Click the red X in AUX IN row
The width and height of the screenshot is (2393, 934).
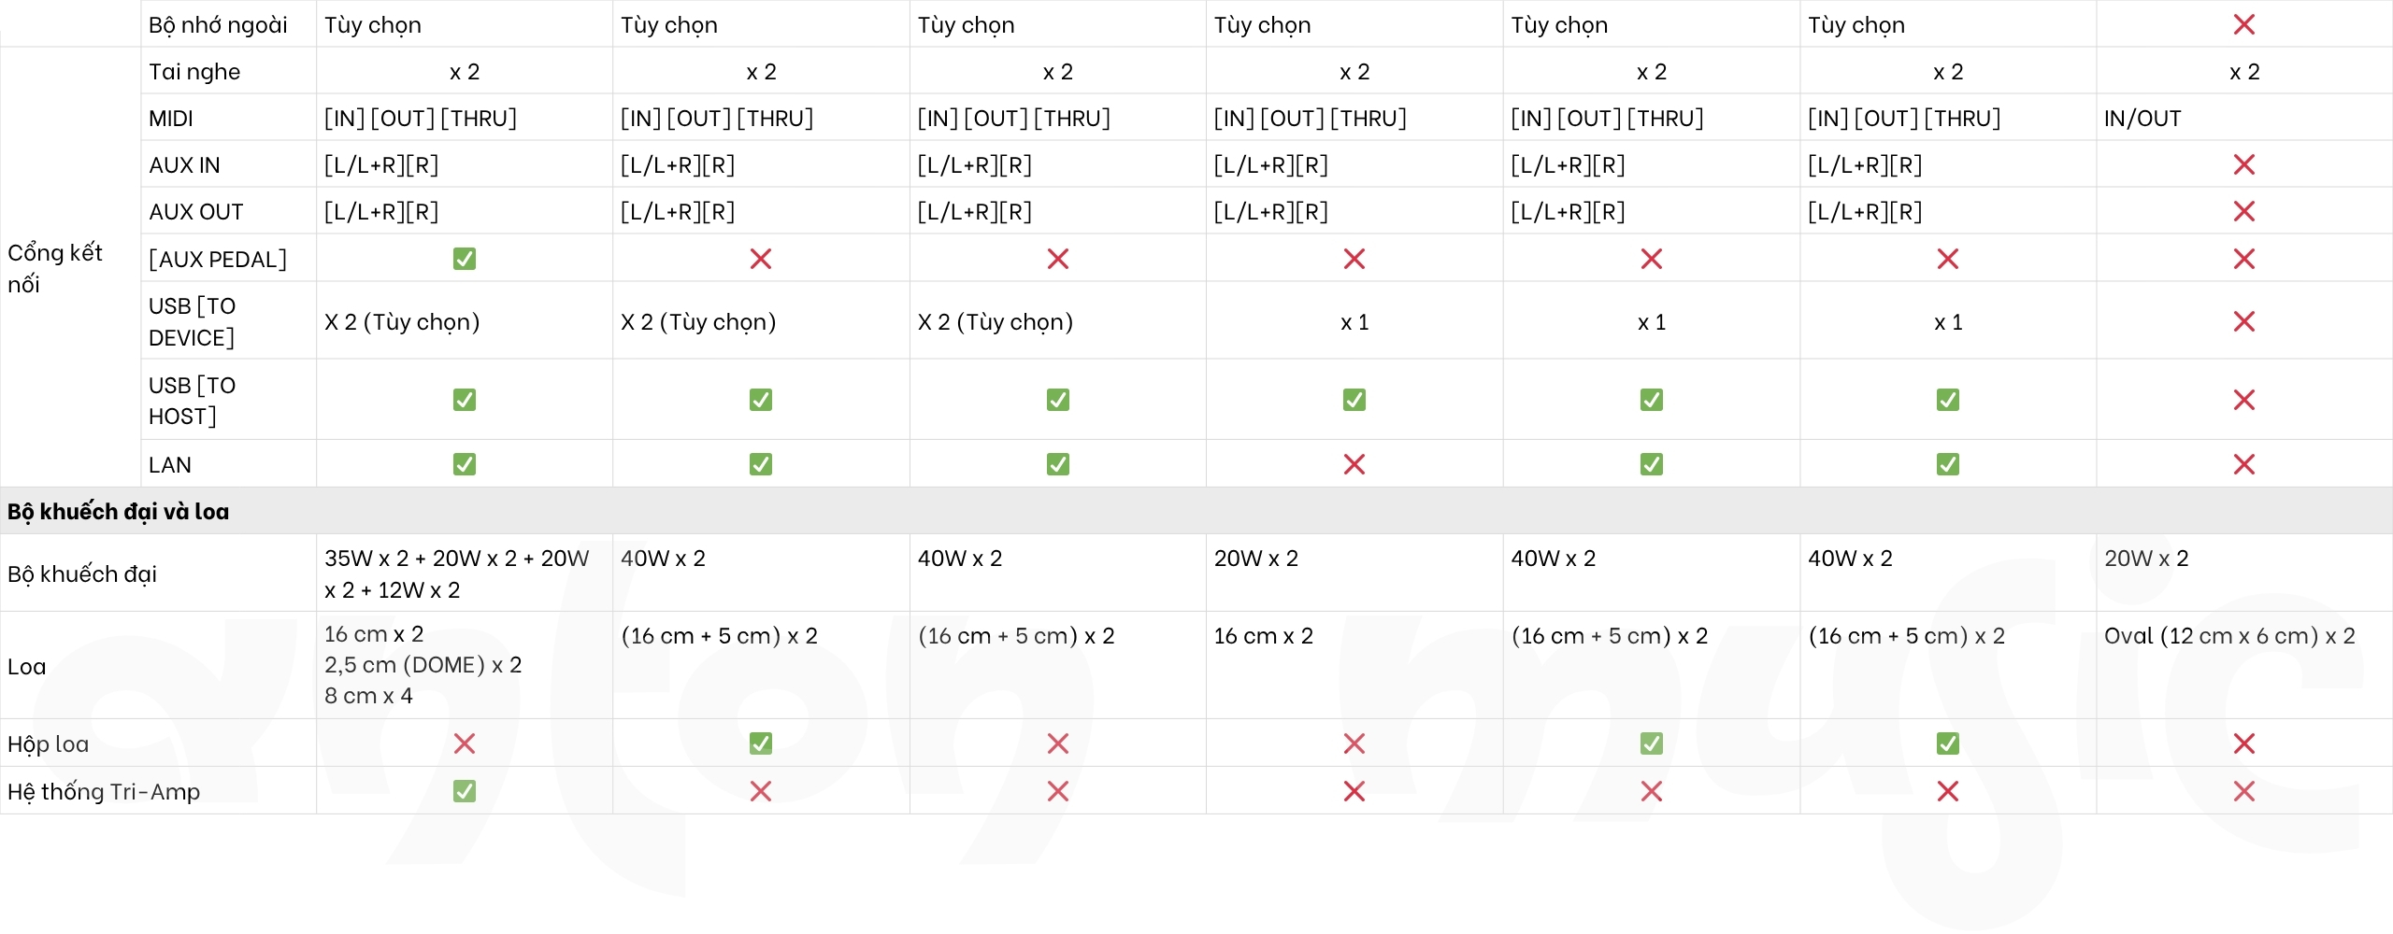pyautogui.click(x=2243, y=165)
